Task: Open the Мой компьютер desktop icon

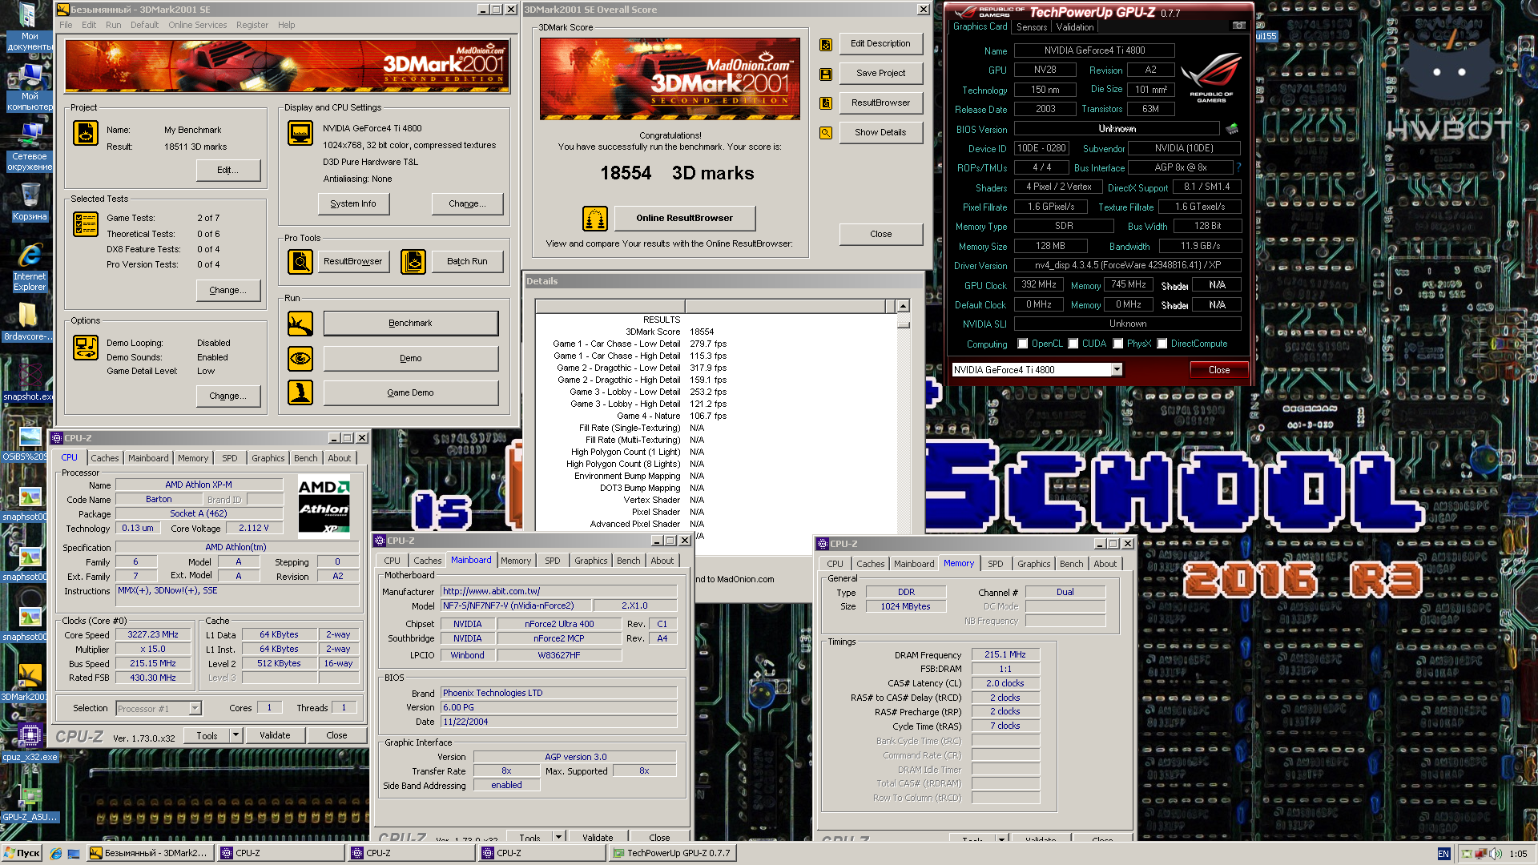Action: click(30, 87)
